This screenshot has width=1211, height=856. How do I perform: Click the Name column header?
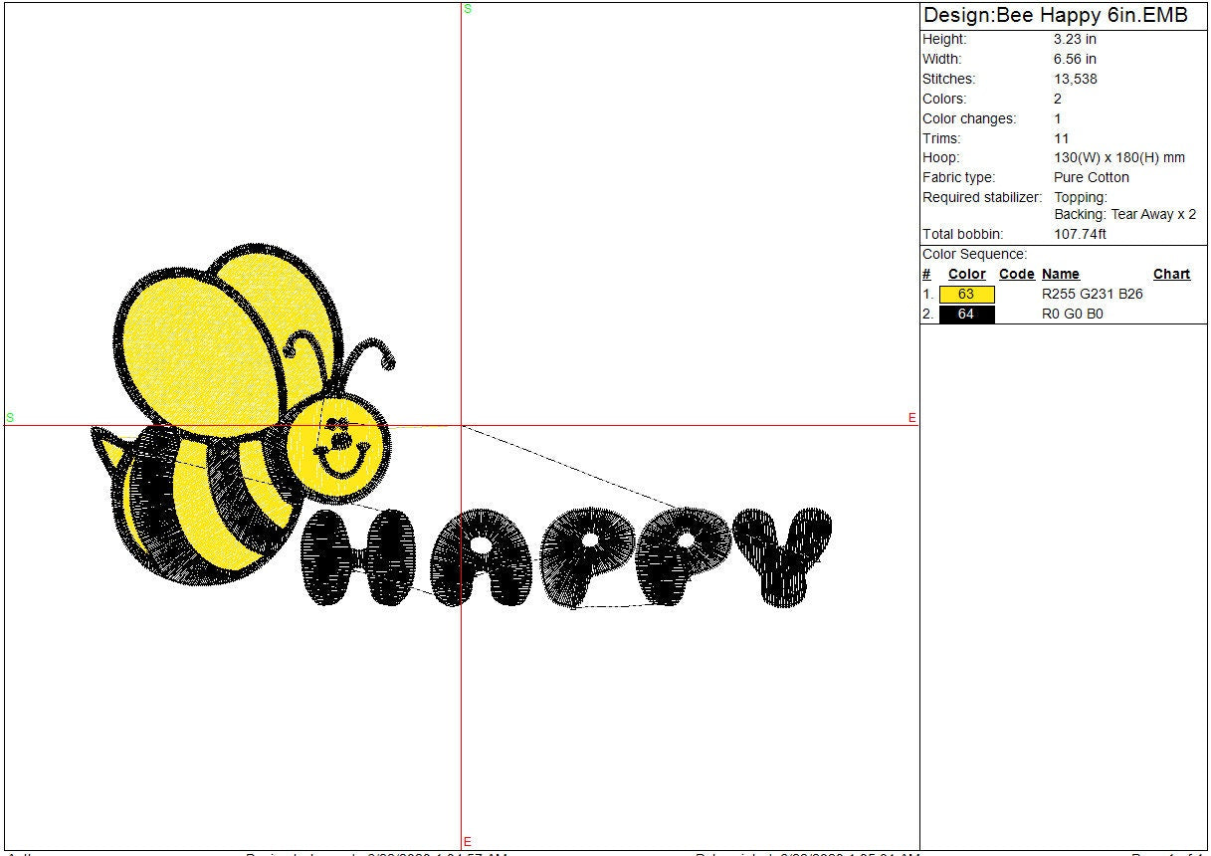(1060, 275)
